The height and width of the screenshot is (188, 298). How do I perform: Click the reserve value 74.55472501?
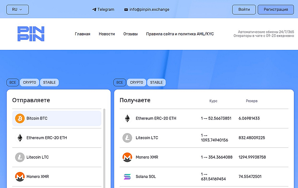pyautogui.click(x=250, y=176)
